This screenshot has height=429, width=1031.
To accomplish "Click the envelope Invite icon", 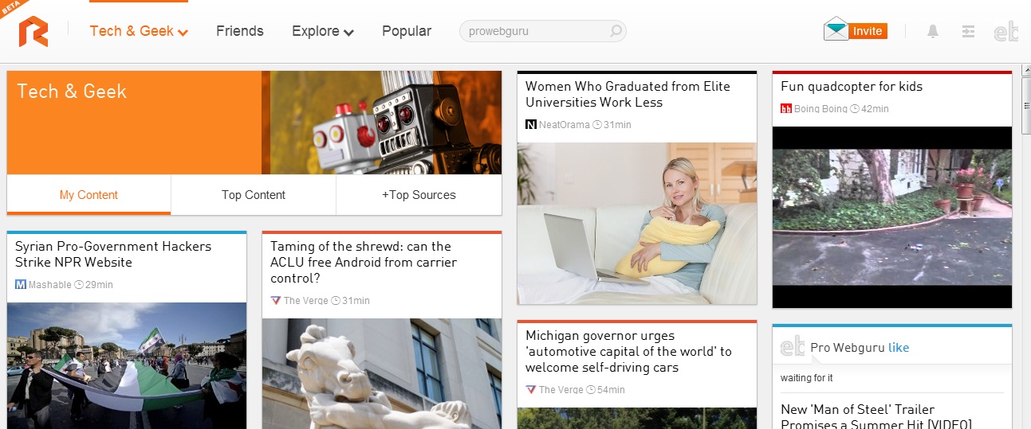I will (x=836, y=30).
